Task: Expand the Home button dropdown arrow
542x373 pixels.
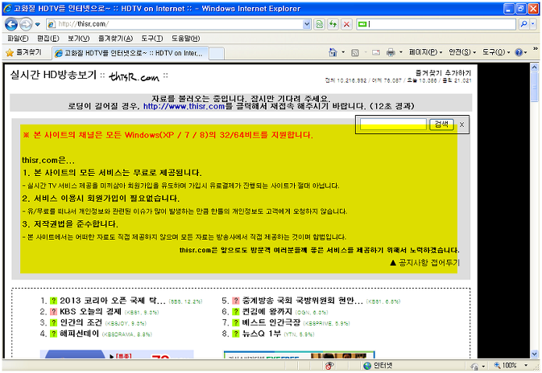Action: (343, 52)
